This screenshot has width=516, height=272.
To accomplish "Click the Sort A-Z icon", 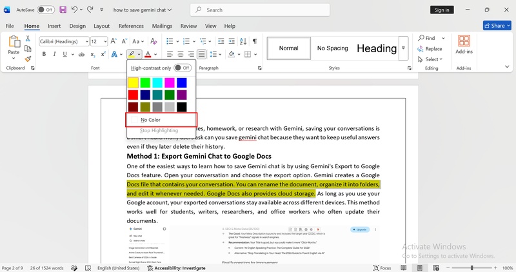I will tap(243, 41).
